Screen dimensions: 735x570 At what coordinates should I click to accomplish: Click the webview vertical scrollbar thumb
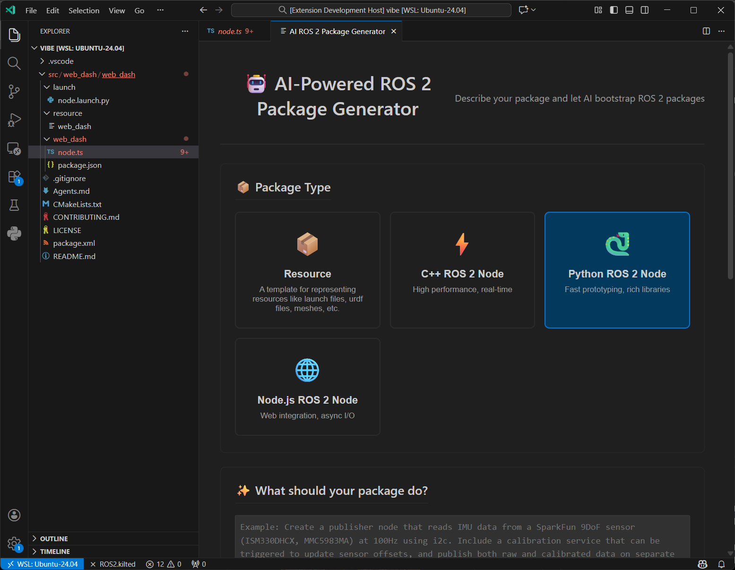730,166
